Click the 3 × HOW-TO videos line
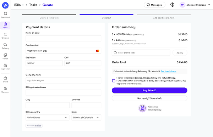Viewport: 213px width, 137px height. tap(128, 34)
